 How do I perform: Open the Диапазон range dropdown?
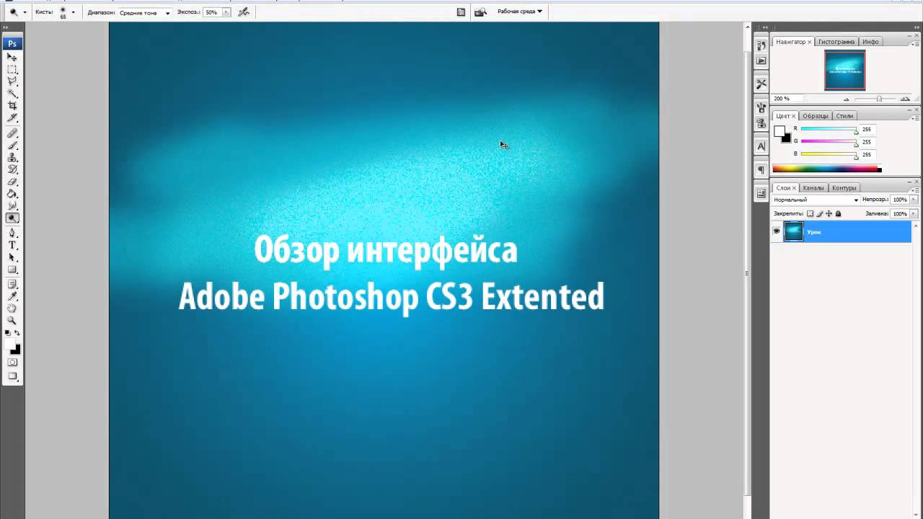pyautogui.click(x=145, y=12)
